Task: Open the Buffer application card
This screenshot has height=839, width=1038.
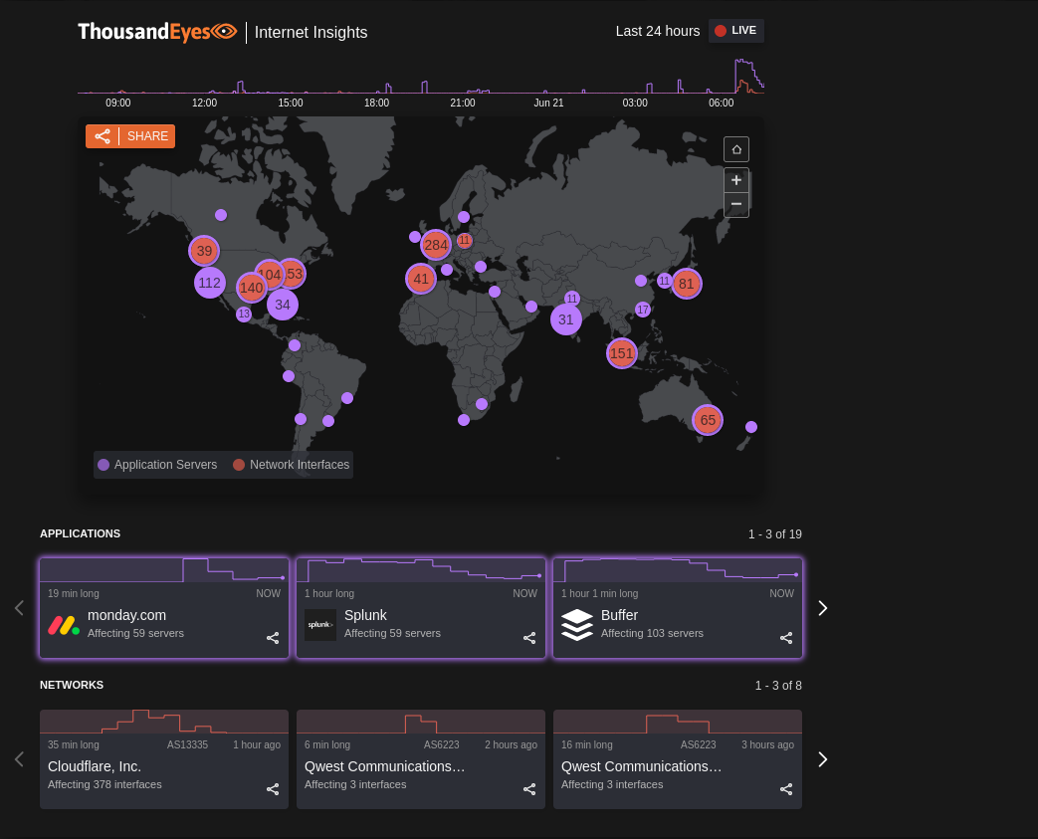Action: [x=678, y=608]
